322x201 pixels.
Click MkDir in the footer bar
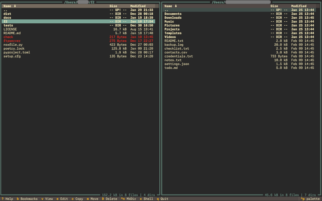coord(128,199)
